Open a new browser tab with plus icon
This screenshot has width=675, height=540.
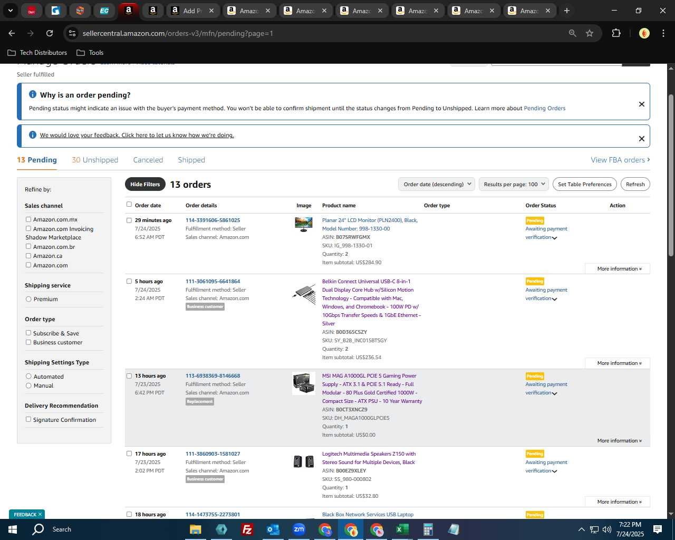click(x=567, y=11)
